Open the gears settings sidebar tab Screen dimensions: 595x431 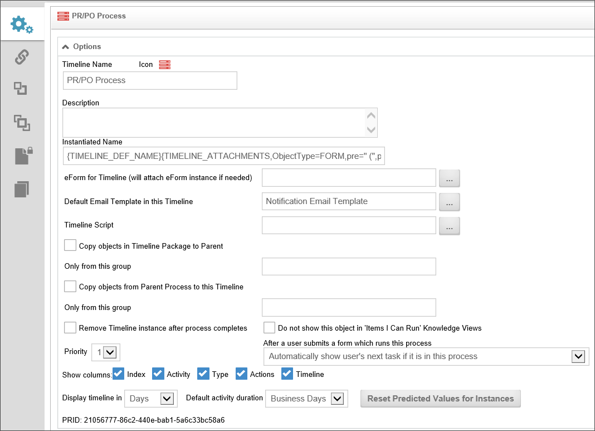click(x=22, y=25)
